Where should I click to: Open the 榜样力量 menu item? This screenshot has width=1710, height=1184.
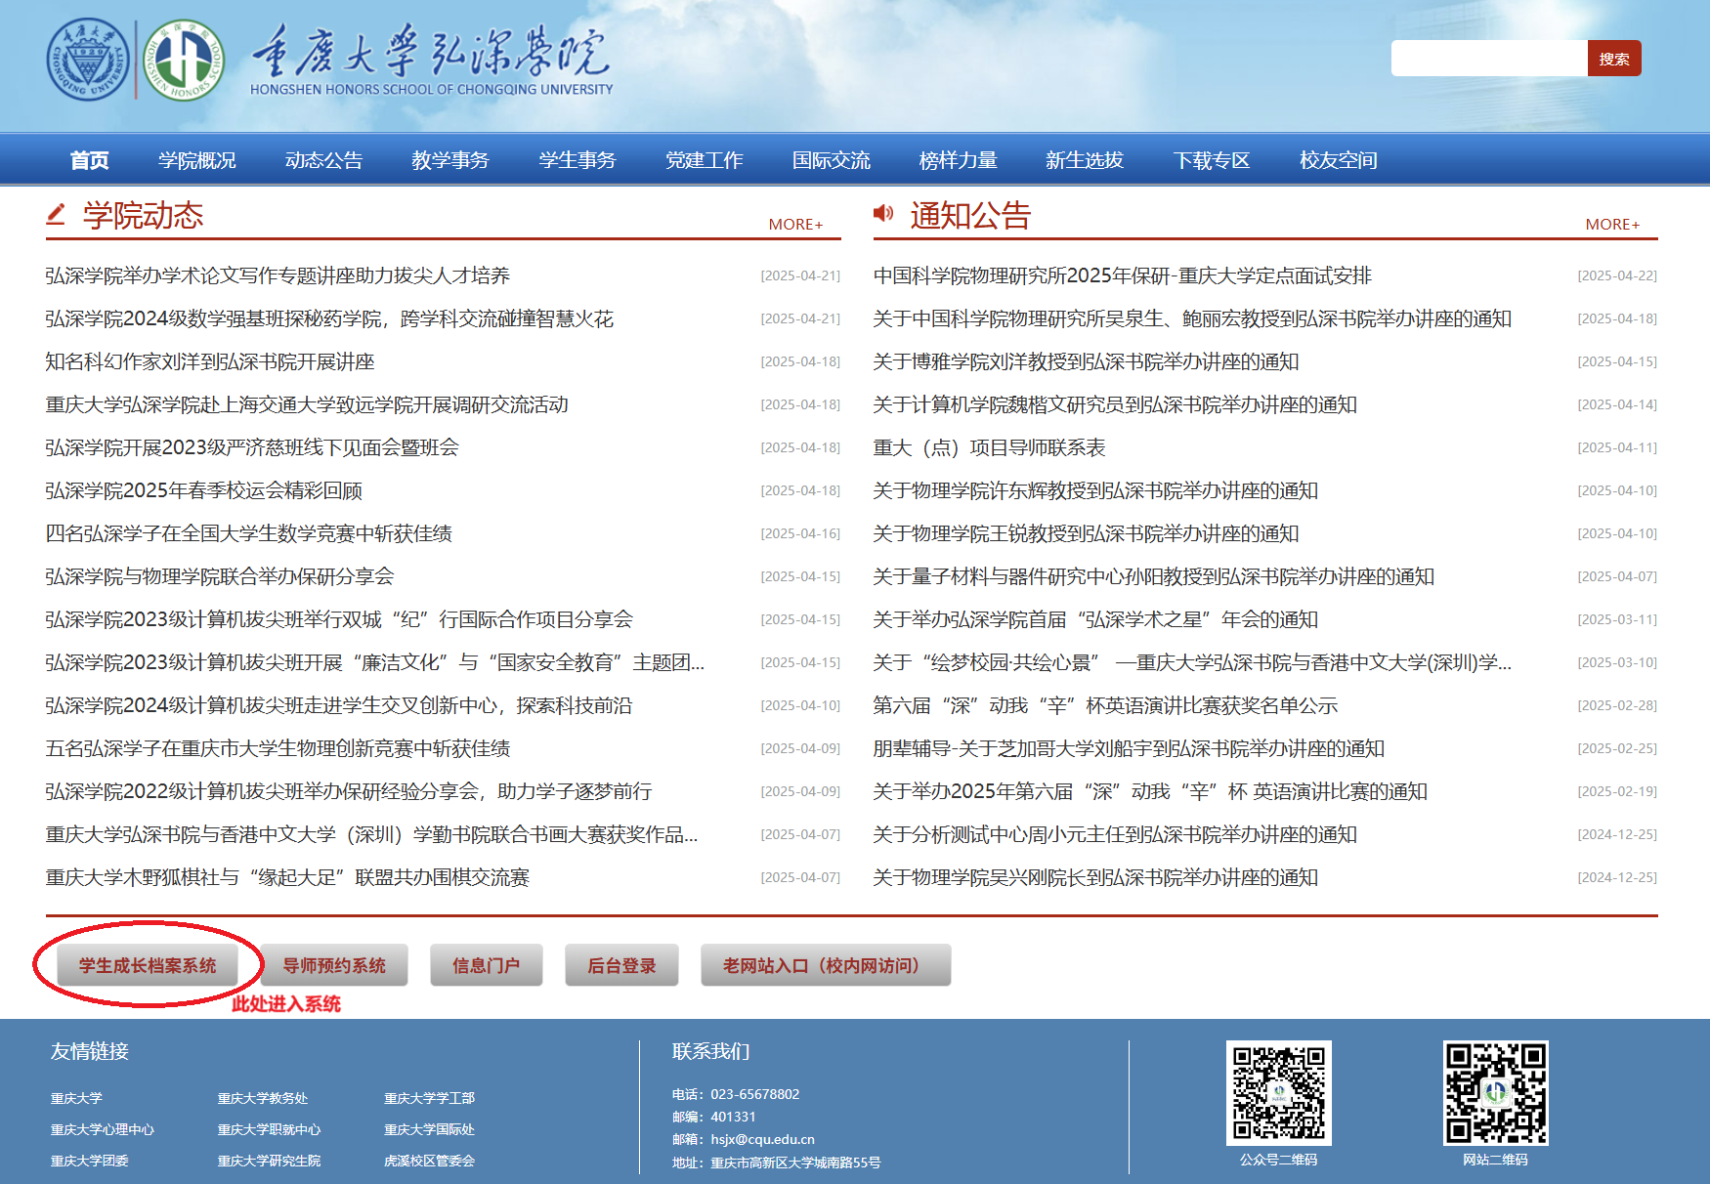click(958, 160)
